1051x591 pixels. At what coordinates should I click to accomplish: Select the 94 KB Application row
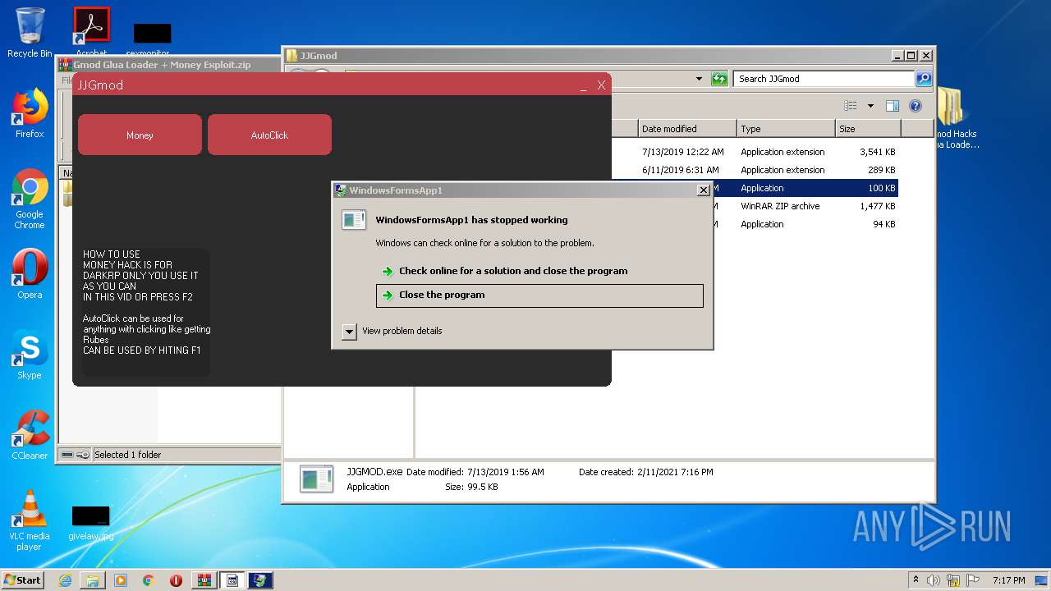point(805,224)
